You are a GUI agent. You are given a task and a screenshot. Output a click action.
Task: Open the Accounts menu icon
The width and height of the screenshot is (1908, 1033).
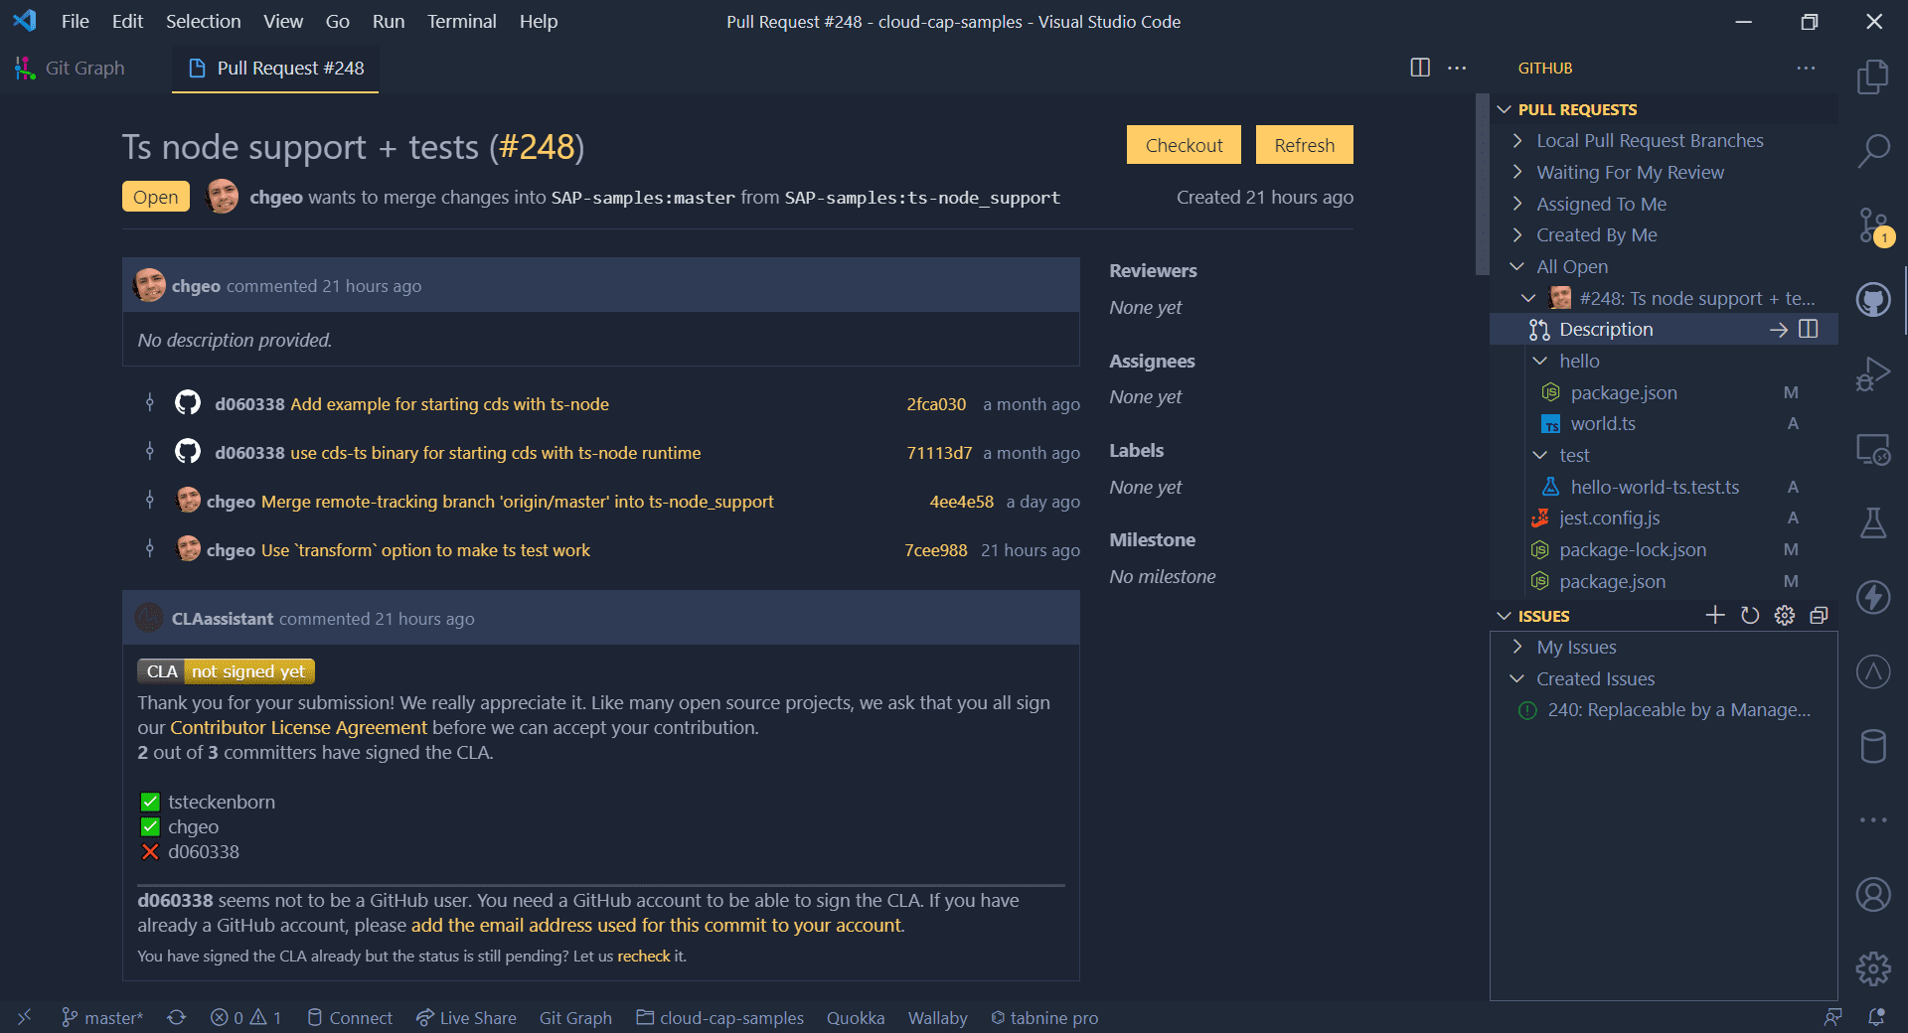pos(1873,894)
